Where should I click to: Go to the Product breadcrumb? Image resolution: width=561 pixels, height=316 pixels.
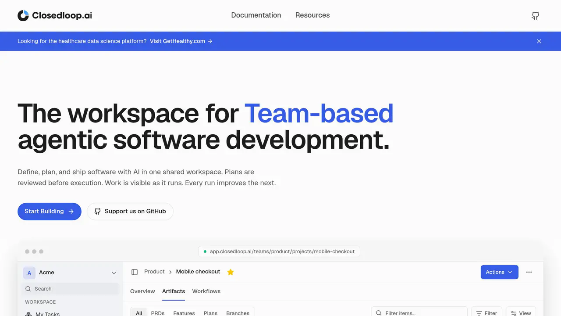[154, 272]
